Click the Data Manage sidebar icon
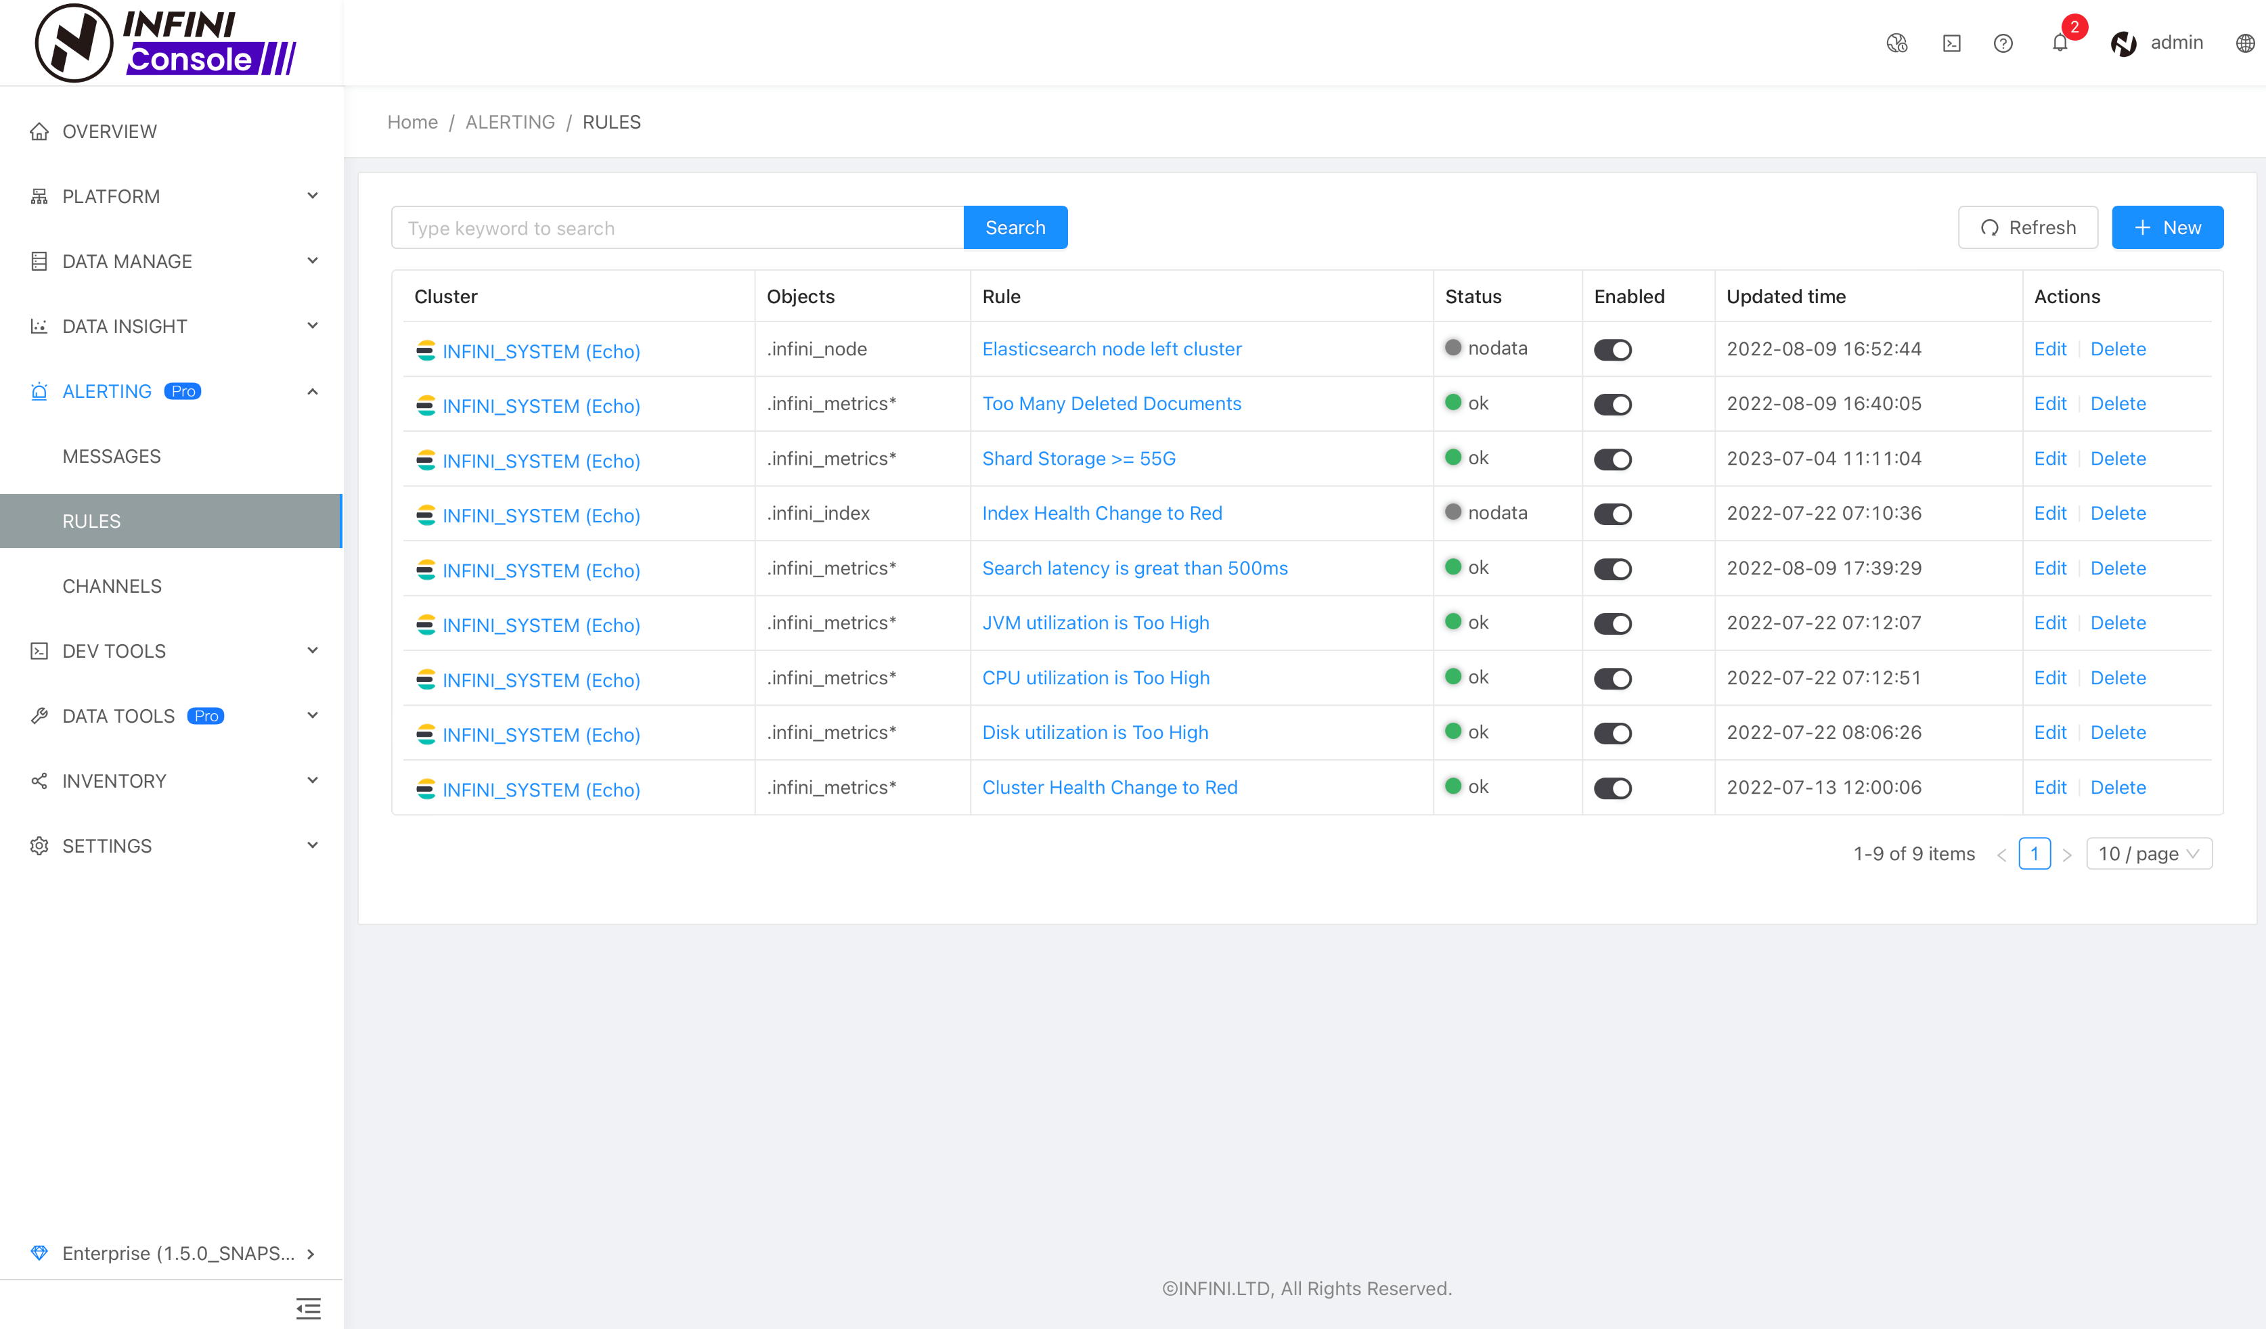The height and width of the screenshot is (1329, 2266). point(39,261)
